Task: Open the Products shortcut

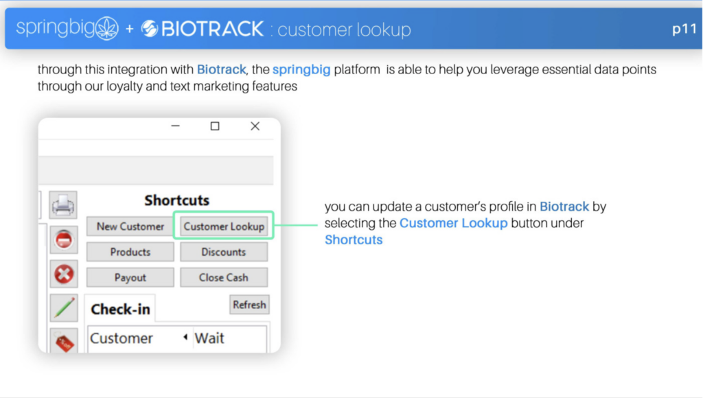Action: [130, 252]
